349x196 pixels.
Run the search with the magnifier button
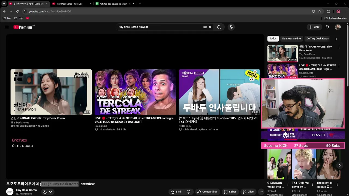(219, 27)
